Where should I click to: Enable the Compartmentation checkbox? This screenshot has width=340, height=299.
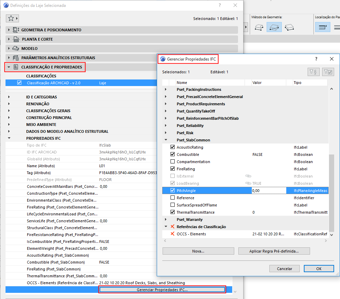click(x=173, y=161)
